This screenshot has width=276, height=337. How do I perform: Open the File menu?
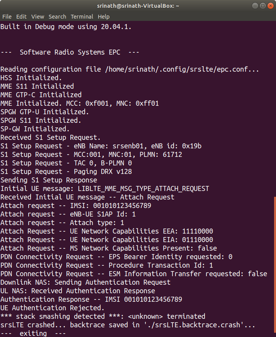tap(7, 17)
